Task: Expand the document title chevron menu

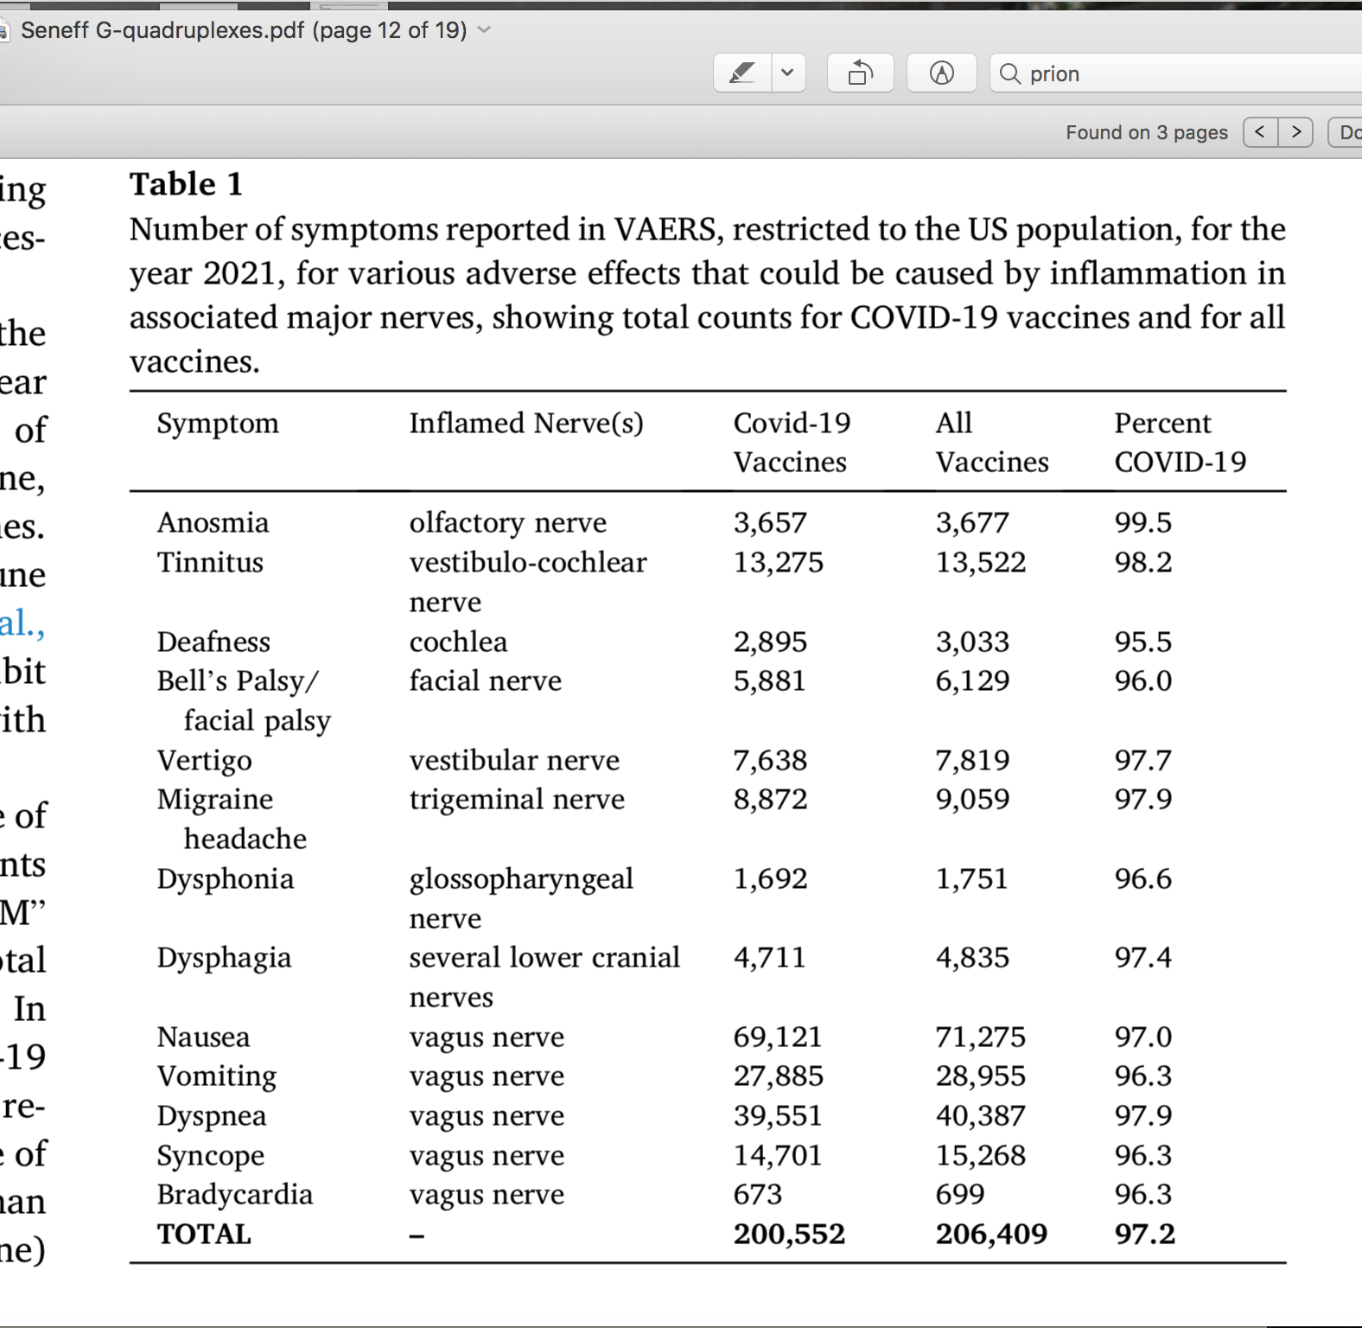Action: click(x=485, y=30)
